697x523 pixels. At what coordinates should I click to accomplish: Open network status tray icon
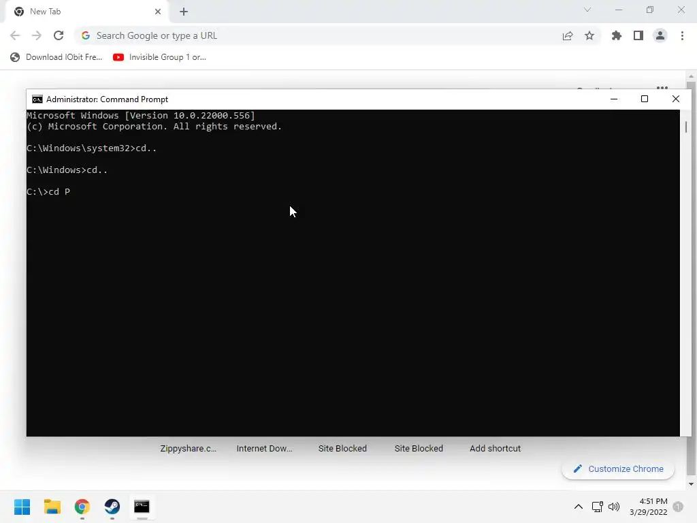pos(598,507)
